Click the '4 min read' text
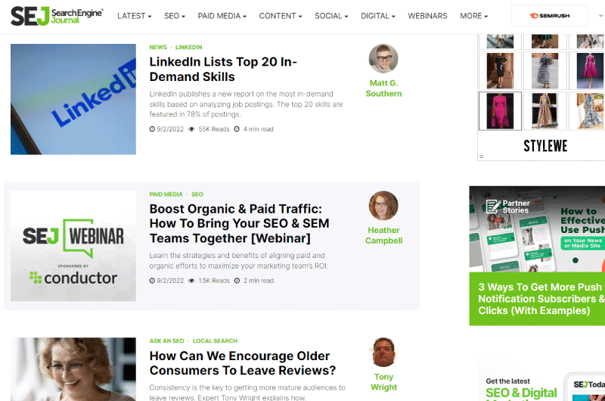Image resolution: width=605 pixels, height=401 pixels. coord(258,129)
